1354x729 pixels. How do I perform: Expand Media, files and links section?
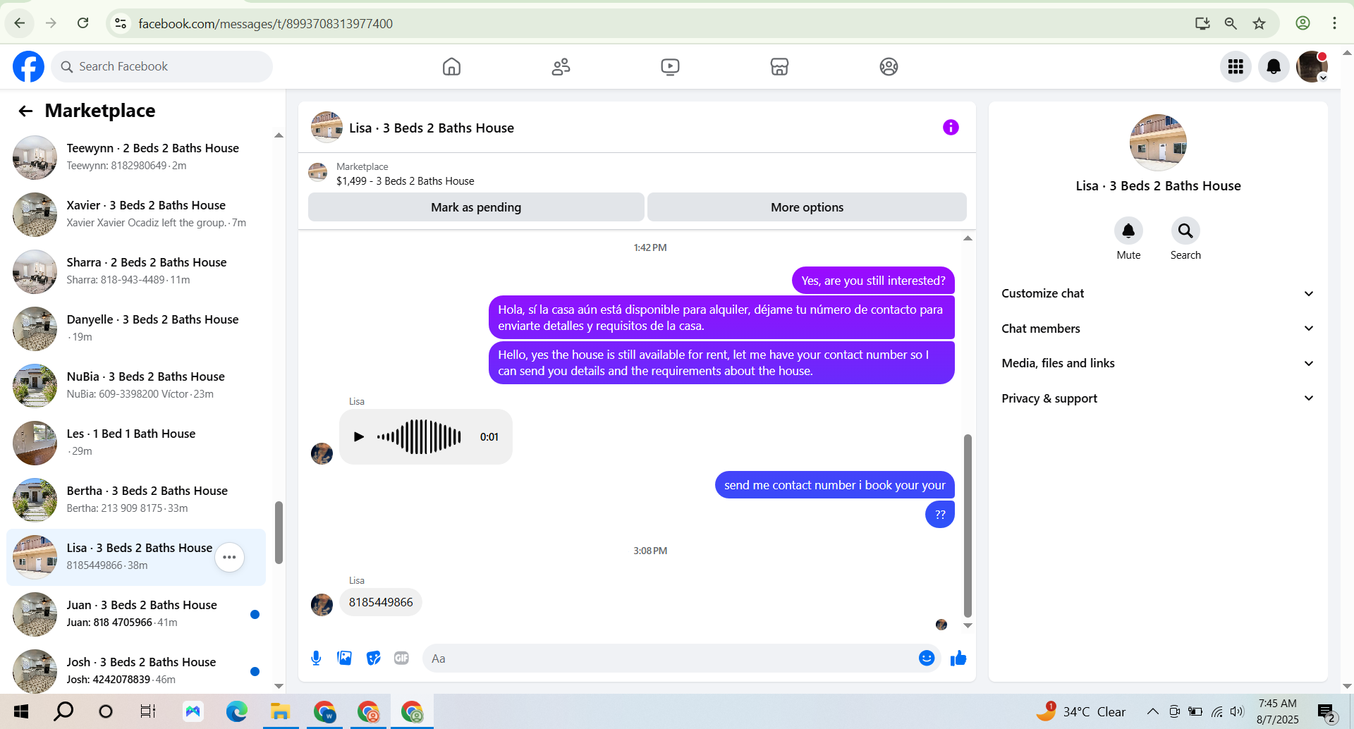click(1157, 363)
